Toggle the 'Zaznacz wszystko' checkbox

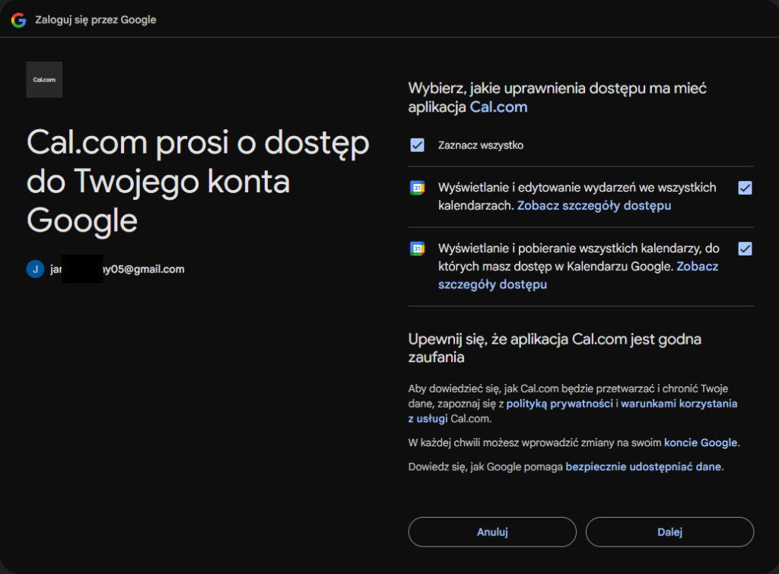point(418,145)
